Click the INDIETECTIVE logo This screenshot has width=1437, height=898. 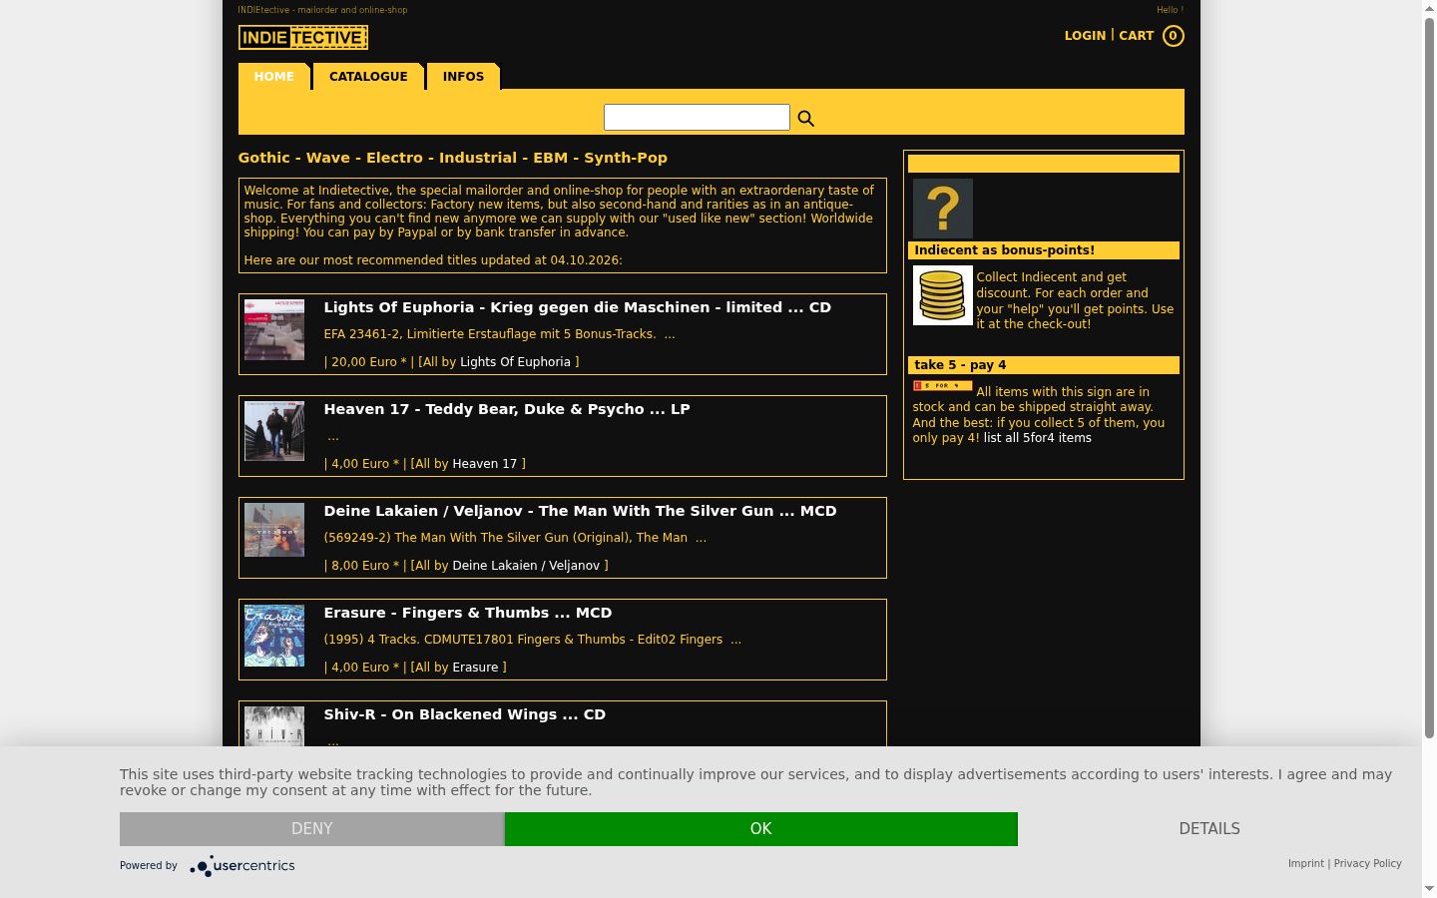pyautogui.click(x=303, y=38)
